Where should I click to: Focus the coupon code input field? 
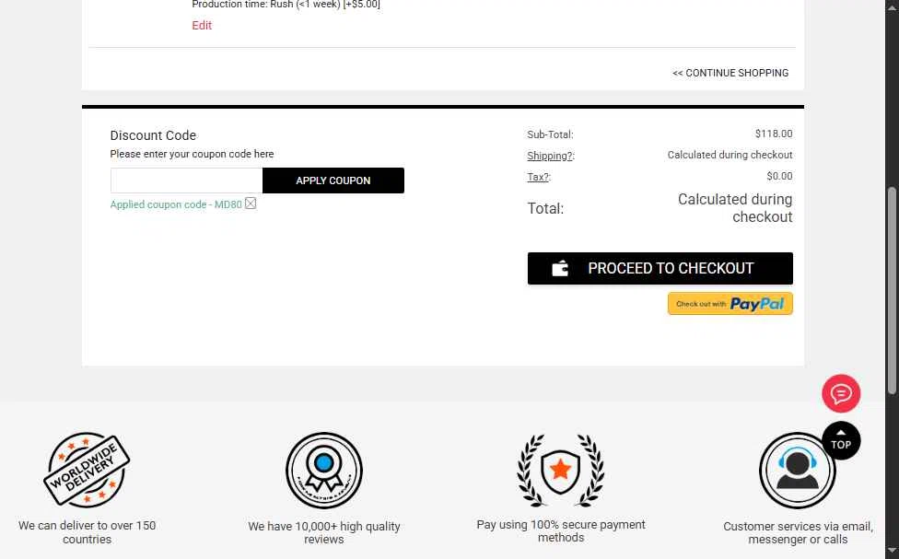pos(186,181)
